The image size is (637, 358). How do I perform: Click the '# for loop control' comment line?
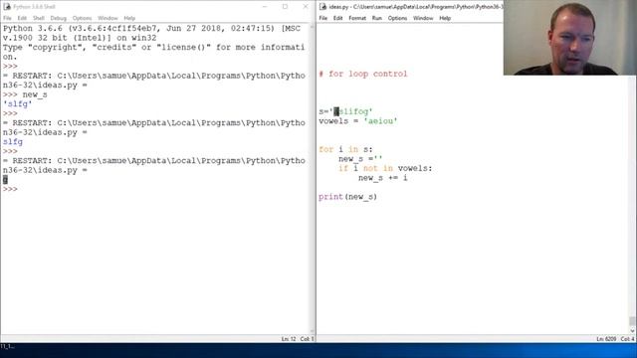pos(363,74)
